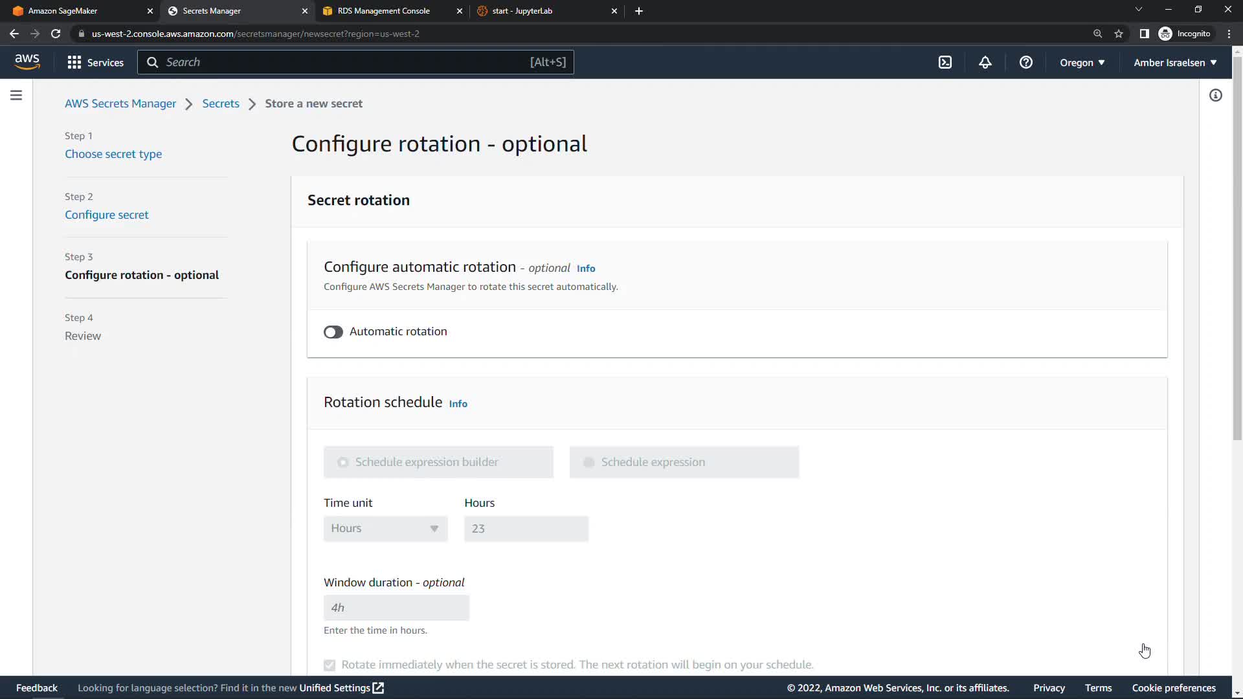Open the Services grid menu
Screen dimensions: 1243x699
tap(95, 62)
